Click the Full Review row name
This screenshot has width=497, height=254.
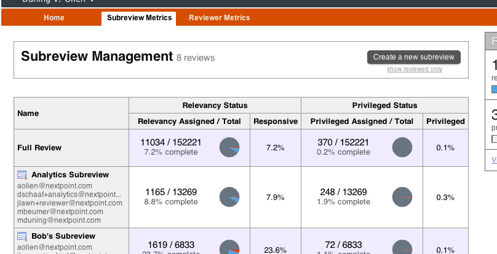pyautogui.click(x=39, y=148)
